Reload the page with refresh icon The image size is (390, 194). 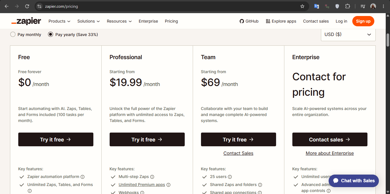coord(27,6)
